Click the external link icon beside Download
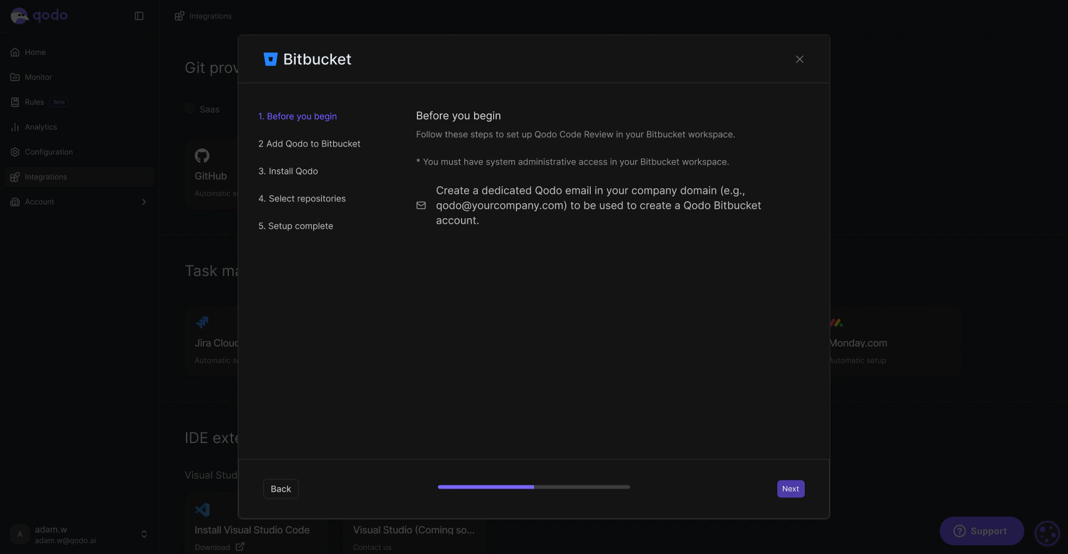 point(240,547)
